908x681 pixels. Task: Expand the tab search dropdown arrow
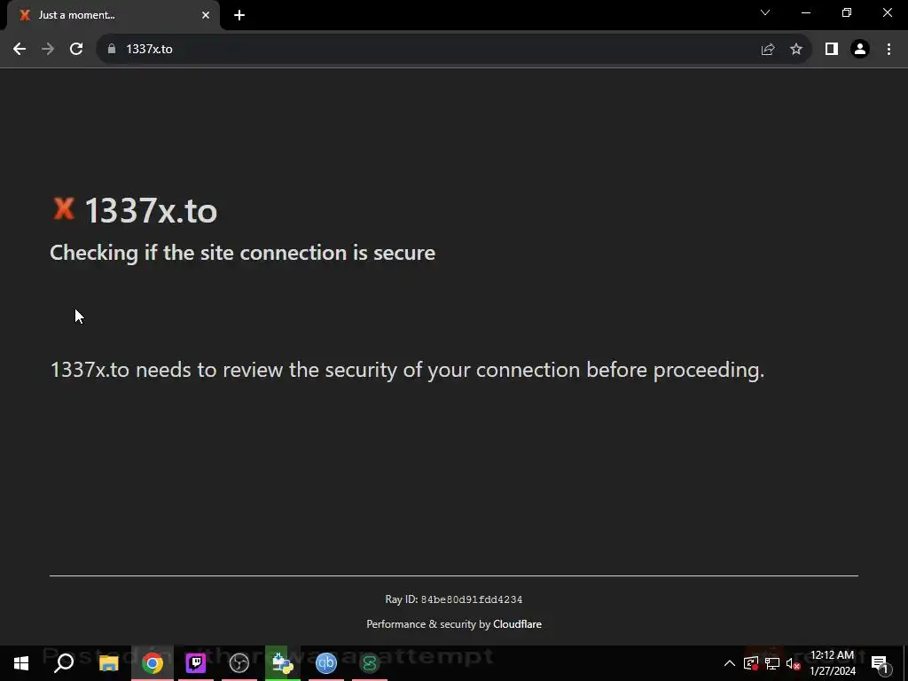(765, 12)
